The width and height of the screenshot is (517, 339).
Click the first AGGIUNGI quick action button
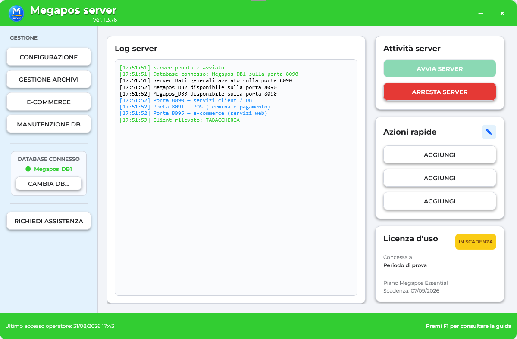pos(439,155)
